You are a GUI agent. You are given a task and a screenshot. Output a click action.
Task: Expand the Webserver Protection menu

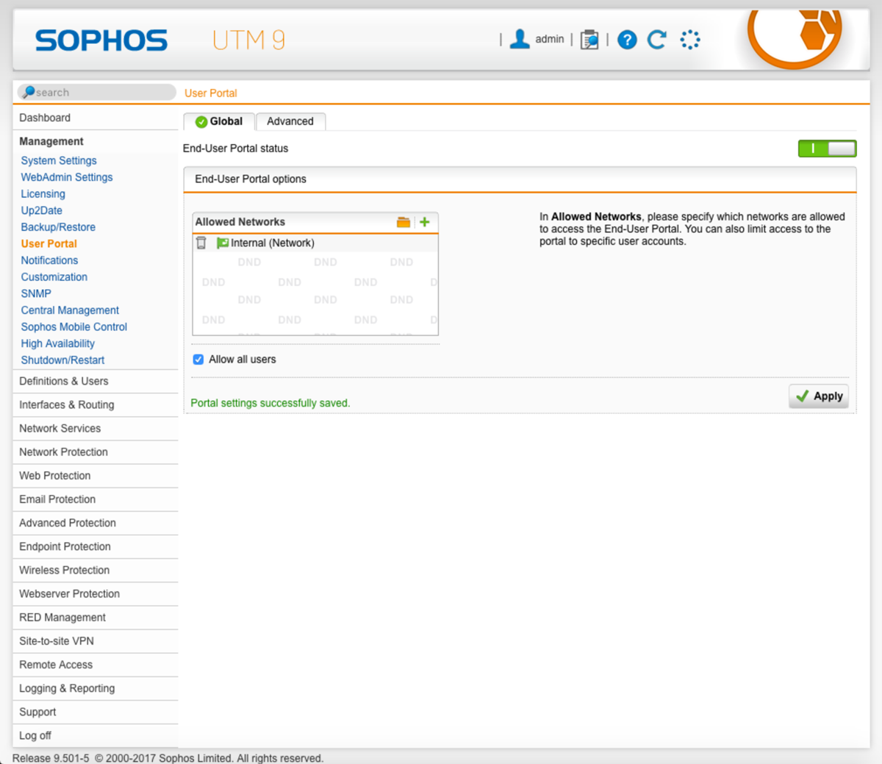click(96, 593)
